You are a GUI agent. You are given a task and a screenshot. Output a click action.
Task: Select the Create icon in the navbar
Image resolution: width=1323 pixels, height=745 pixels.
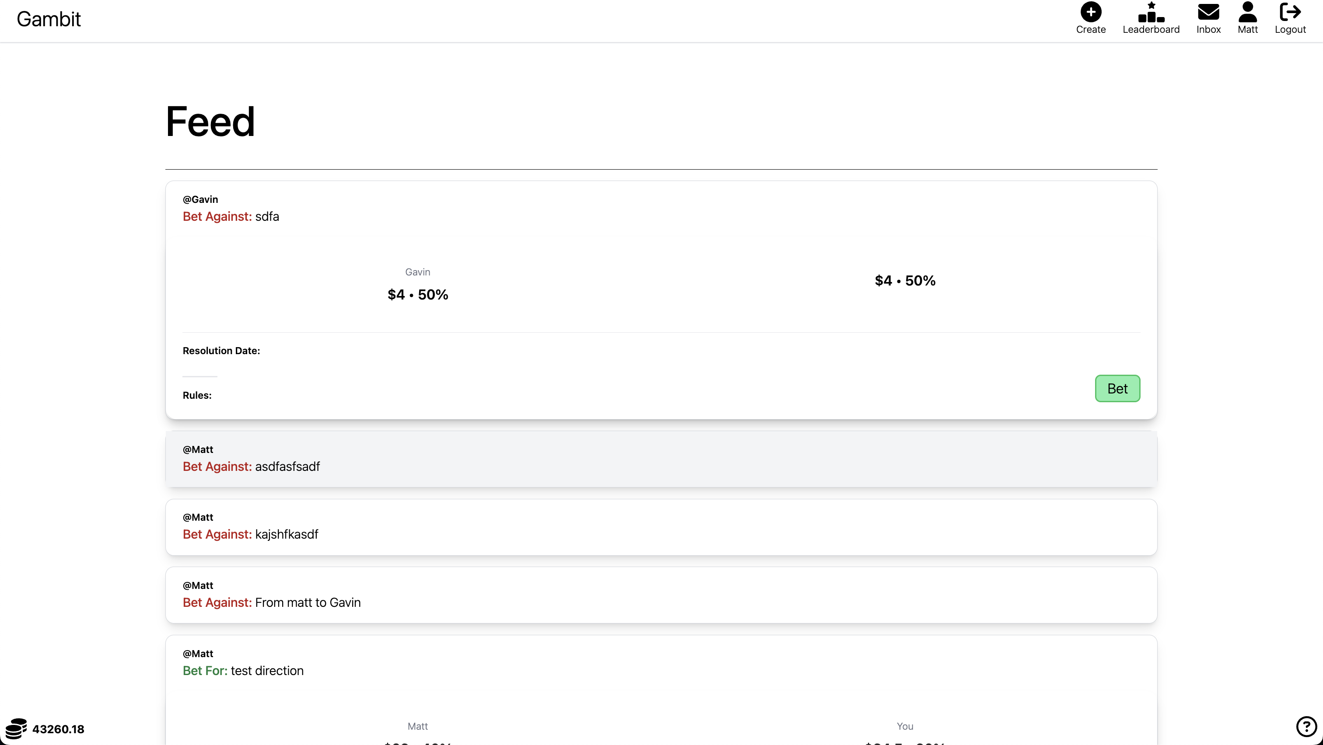1090,11
